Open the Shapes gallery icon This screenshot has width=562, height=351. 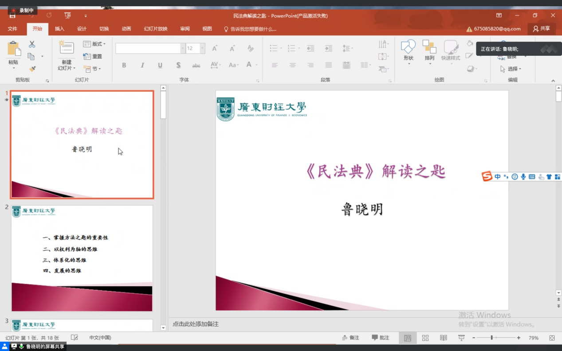(408, 47)
